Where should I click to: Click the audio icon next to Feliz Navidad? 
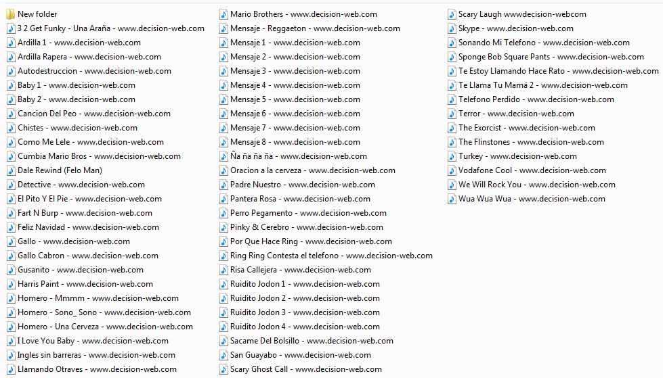[11, 227]
